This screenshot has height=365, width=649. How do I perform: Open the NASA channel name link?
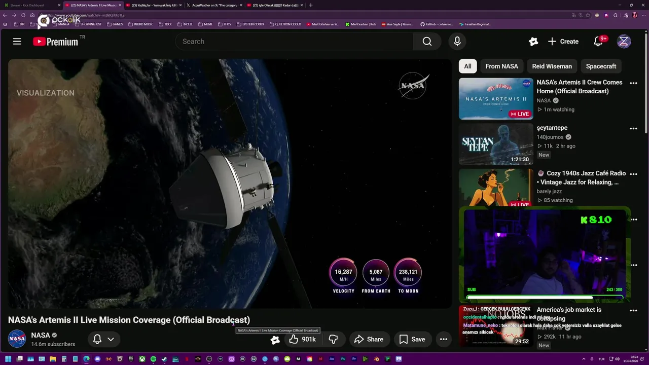pyautogui.click(x=41, y=335)
